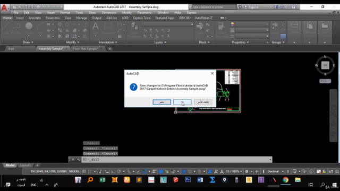Click the Insert block icon
Viewport: 340px width, 191px height.
click(x=200, y=28)
